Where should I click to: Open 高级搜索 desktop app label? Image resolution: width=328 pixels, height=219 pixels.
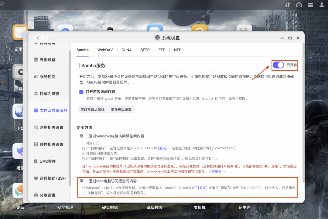(x=155, y=207)
